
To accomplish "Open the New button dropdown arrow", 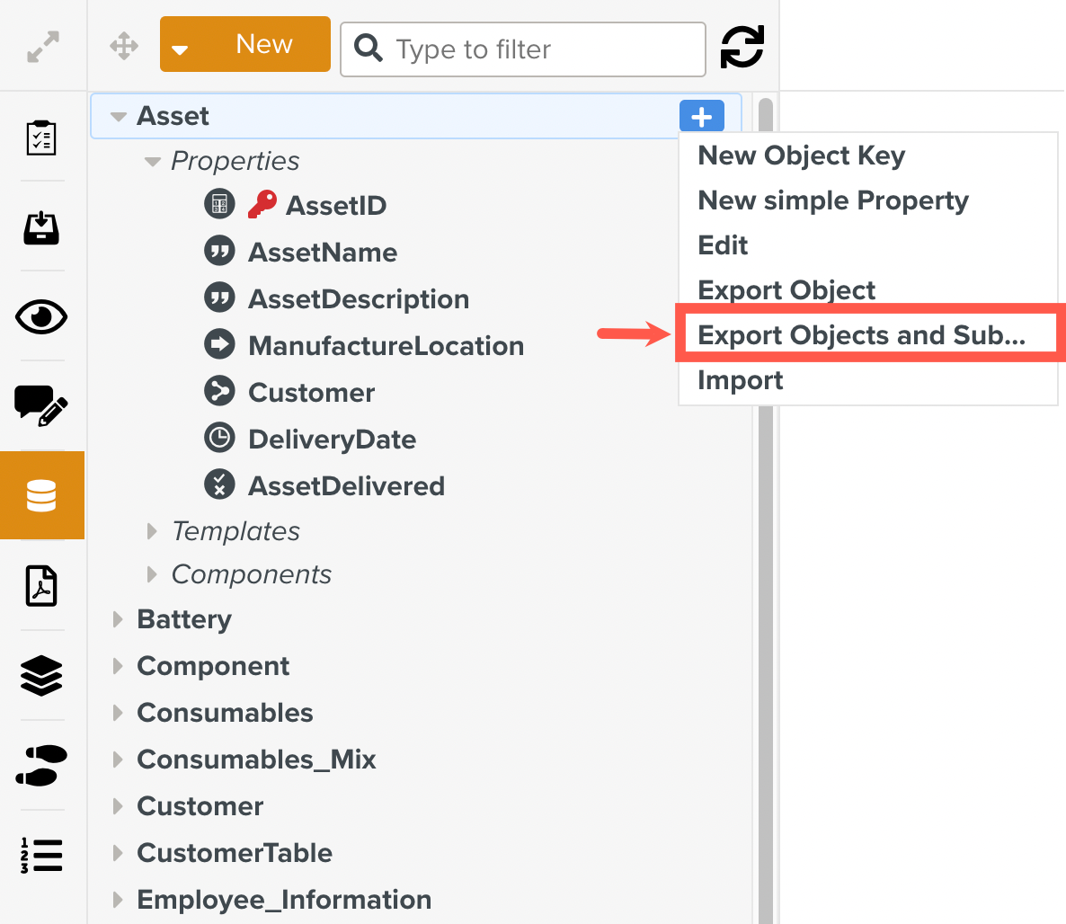I will (180, 49).
